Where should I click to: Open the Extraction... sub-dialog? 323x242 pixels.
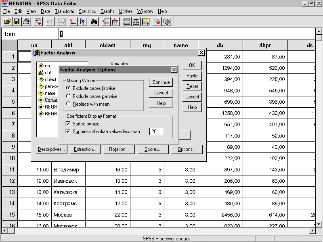point(85,149)
